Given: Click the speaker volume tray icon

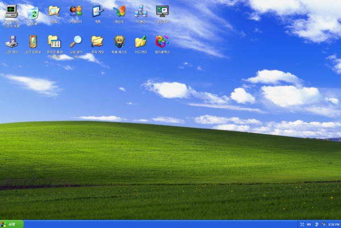Looking at the screenshot, I should tap(324, 224).
